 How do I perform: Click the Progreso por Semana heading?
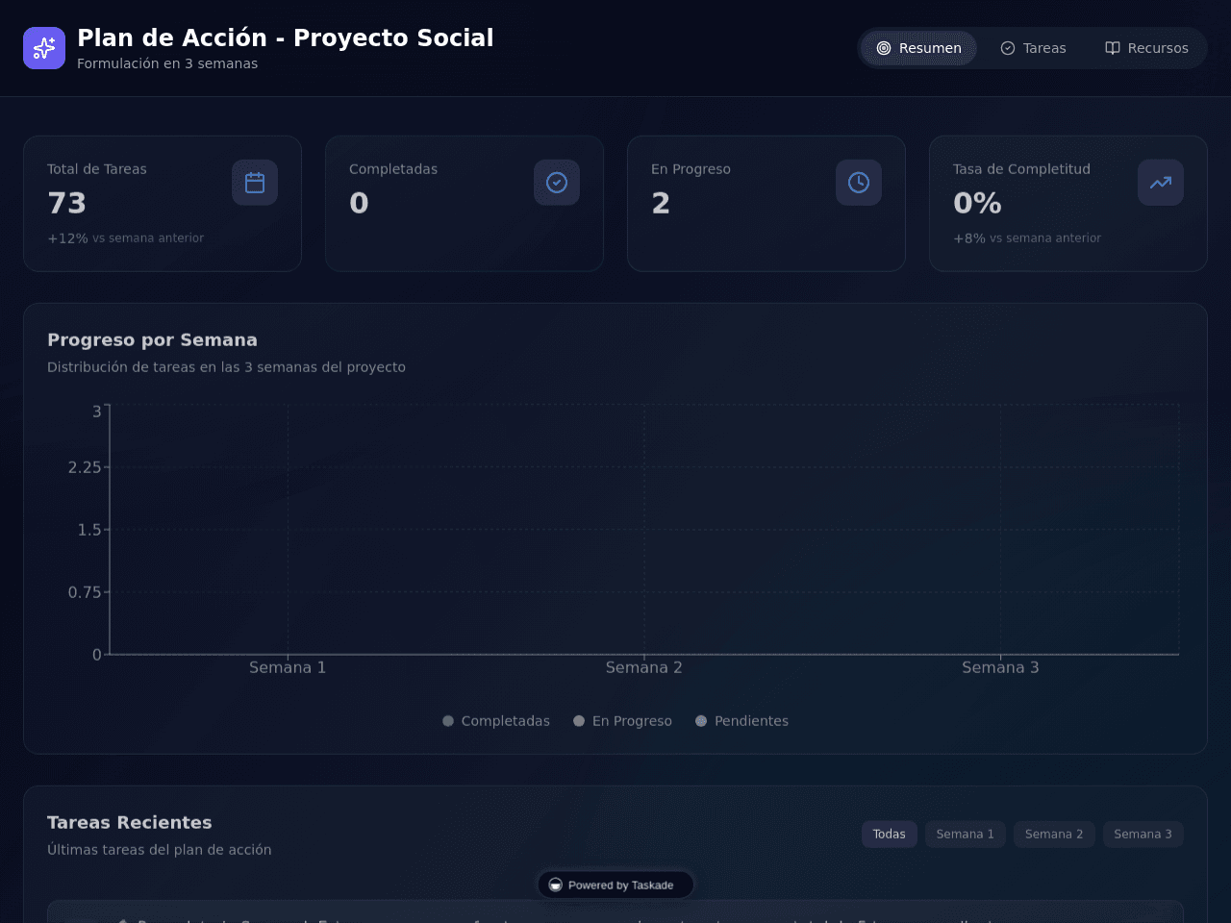tap(152, 340)
